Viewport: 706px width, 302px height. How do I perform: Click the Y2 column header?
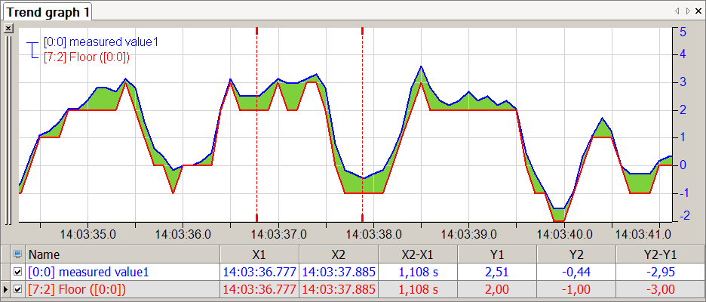(x=576, y=254)
